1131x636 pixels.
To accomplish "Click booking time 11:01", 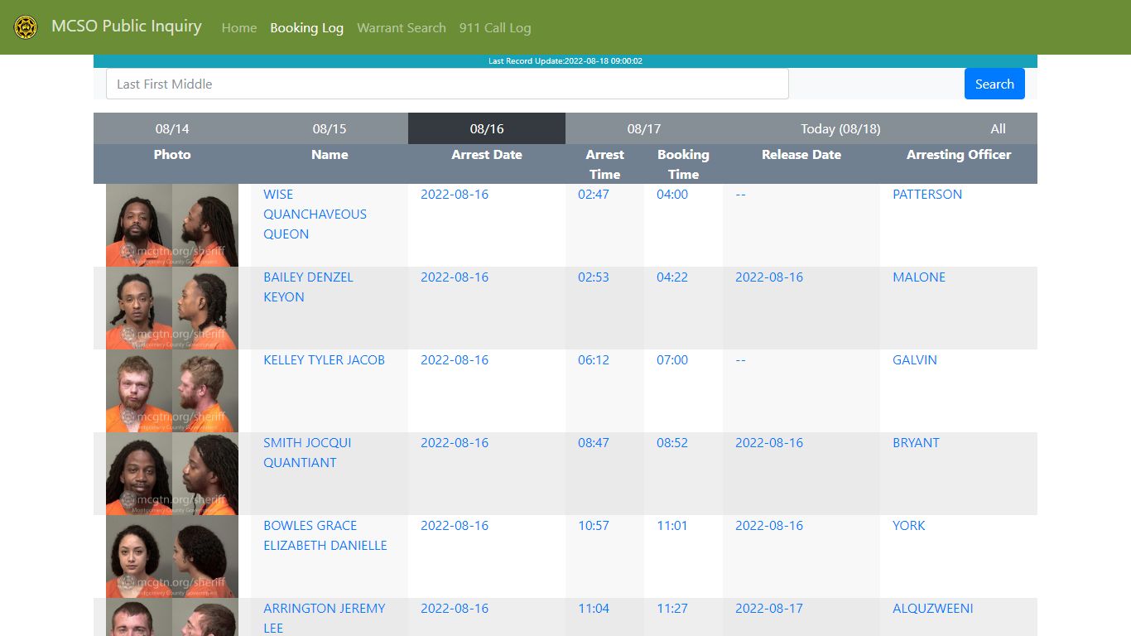I will tap(672, 525).
